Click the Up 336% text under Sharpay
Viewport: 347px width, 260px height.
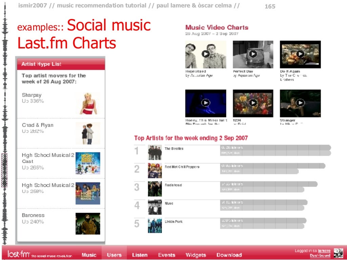pos(33,101)
